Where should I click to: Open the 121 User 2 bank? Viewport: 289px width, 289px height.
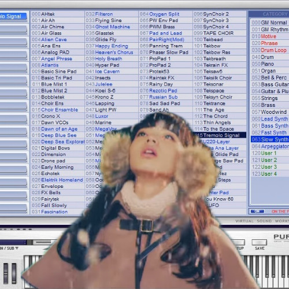(x=270, y=160)
